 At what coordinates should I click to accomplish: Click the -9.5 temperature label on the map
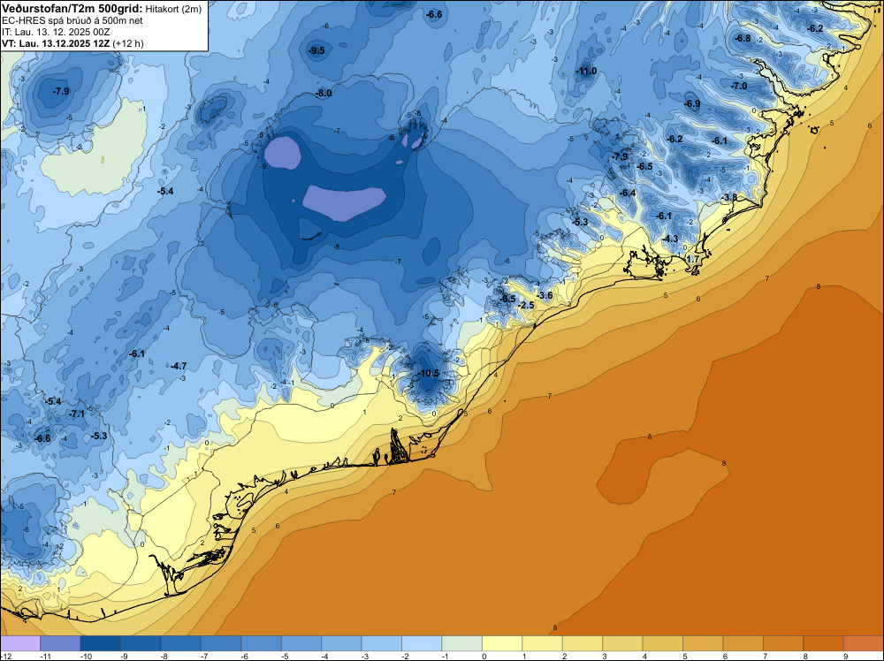click(316, 50)
